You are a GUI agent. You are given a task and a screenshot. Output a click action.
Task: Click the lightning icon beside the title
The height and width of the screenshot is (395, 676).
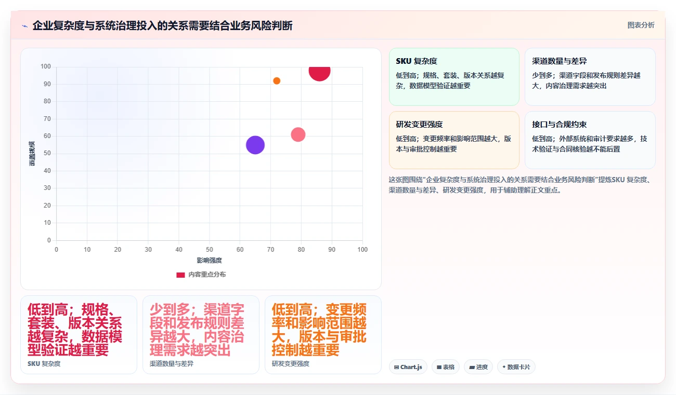24,26
